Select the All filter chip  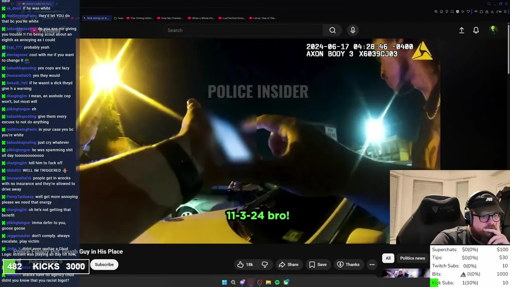(388, 258)
